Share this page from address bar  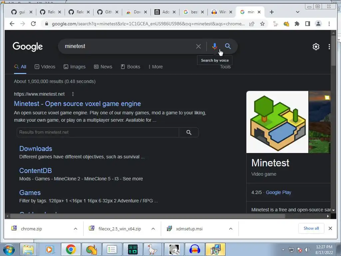point(252,24)
